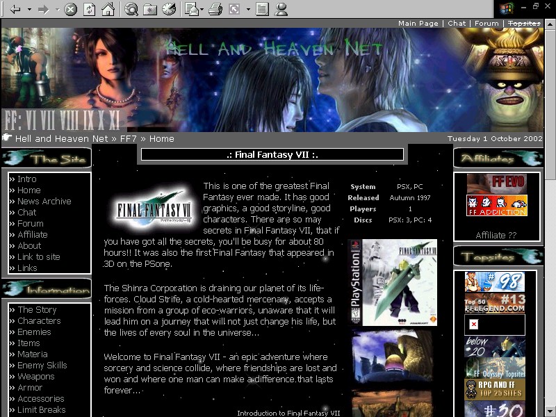Image resolution: width=556 pixels, height=417 pixels.
Task: Go back using the Back arrow button
Action: (x=15, y=9)
